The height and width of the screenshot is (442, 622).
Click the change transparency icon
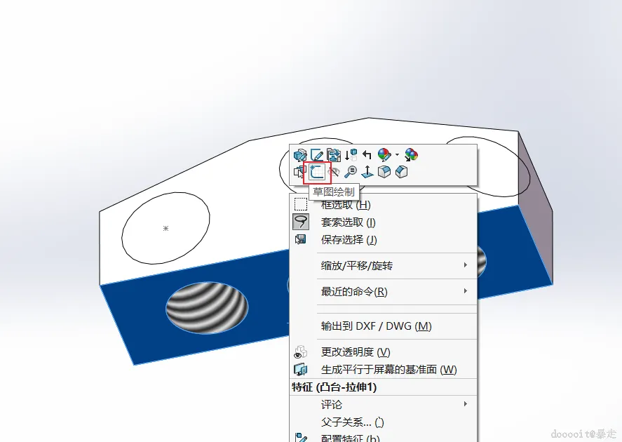point(301,352)
